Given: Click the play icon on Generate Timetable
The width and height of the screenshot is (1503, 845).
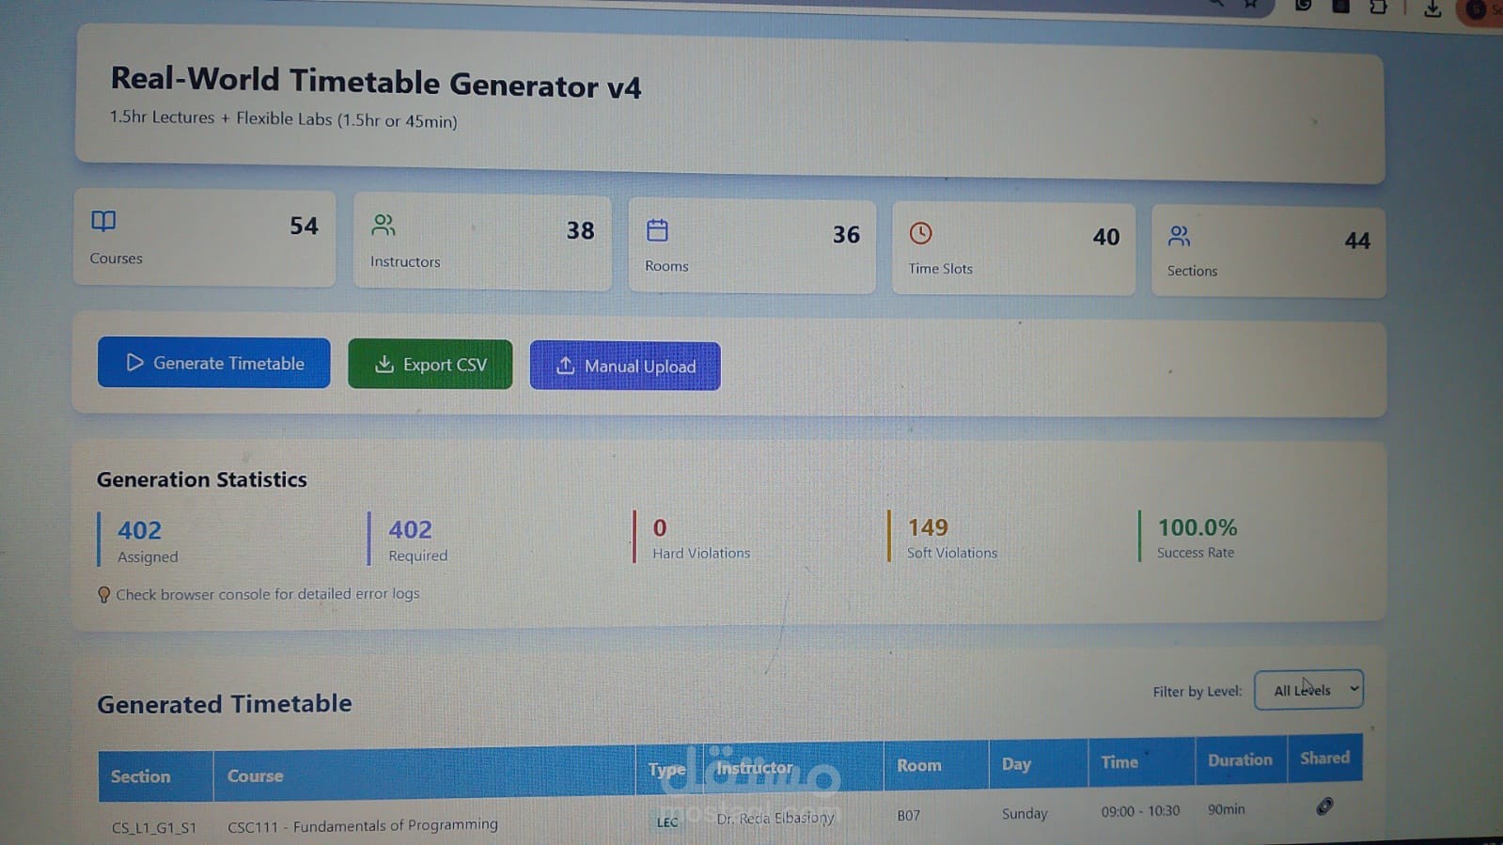Looking at the screenshot, I should (134, 363).
